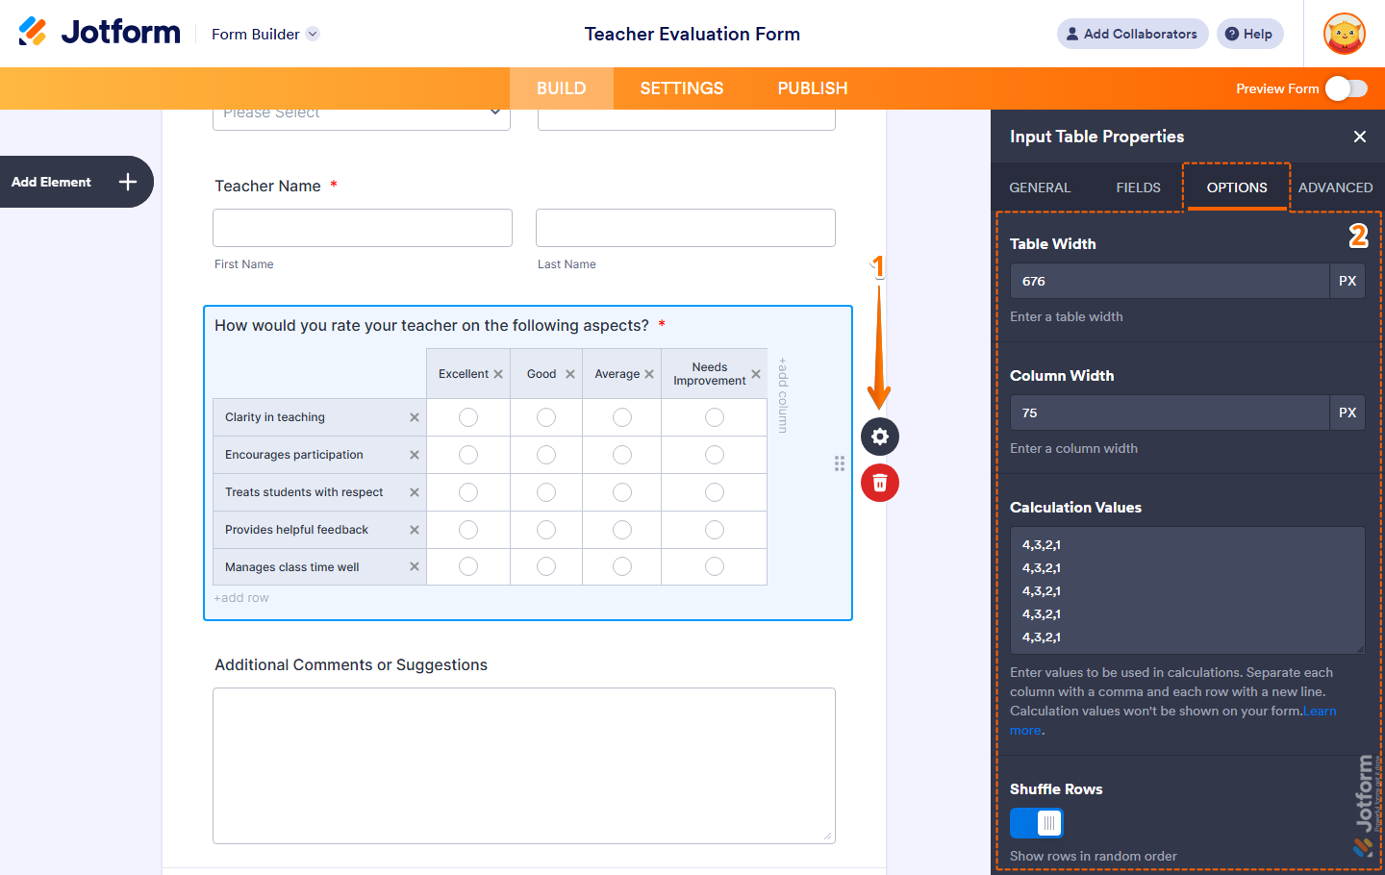Click the Needs Improvement column header
The height and width of the screenshot is (875, 1385).
[710, 374]
